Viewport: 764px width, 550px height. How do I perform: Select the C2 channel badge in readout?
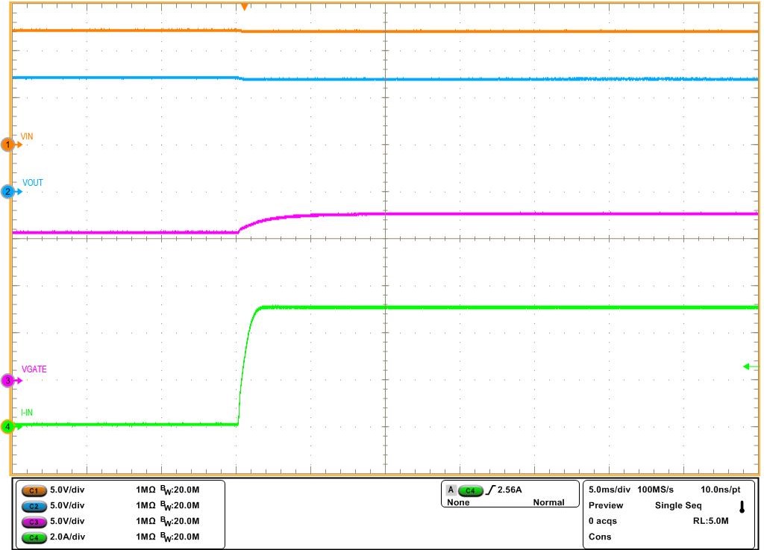(x=34, y=506)
